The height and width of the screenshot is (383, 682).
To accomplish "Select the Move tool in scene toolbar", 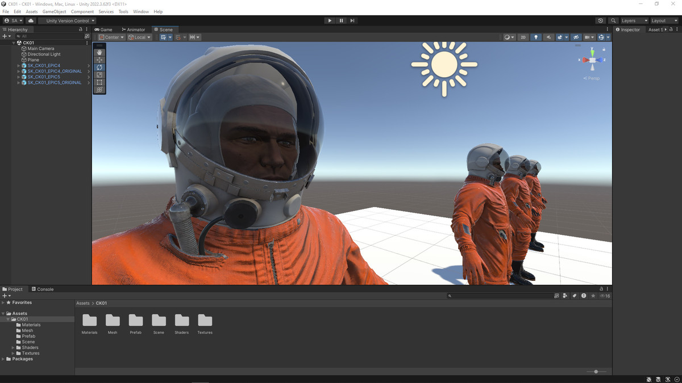I will click(99, 60).
